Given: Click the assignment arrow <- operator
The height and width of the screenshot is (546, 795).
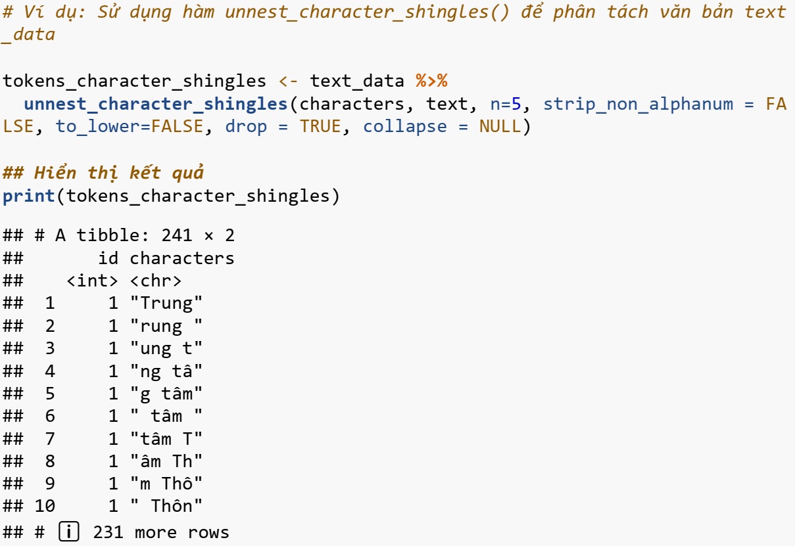Looking at the screenshot, I should (288, 81).
